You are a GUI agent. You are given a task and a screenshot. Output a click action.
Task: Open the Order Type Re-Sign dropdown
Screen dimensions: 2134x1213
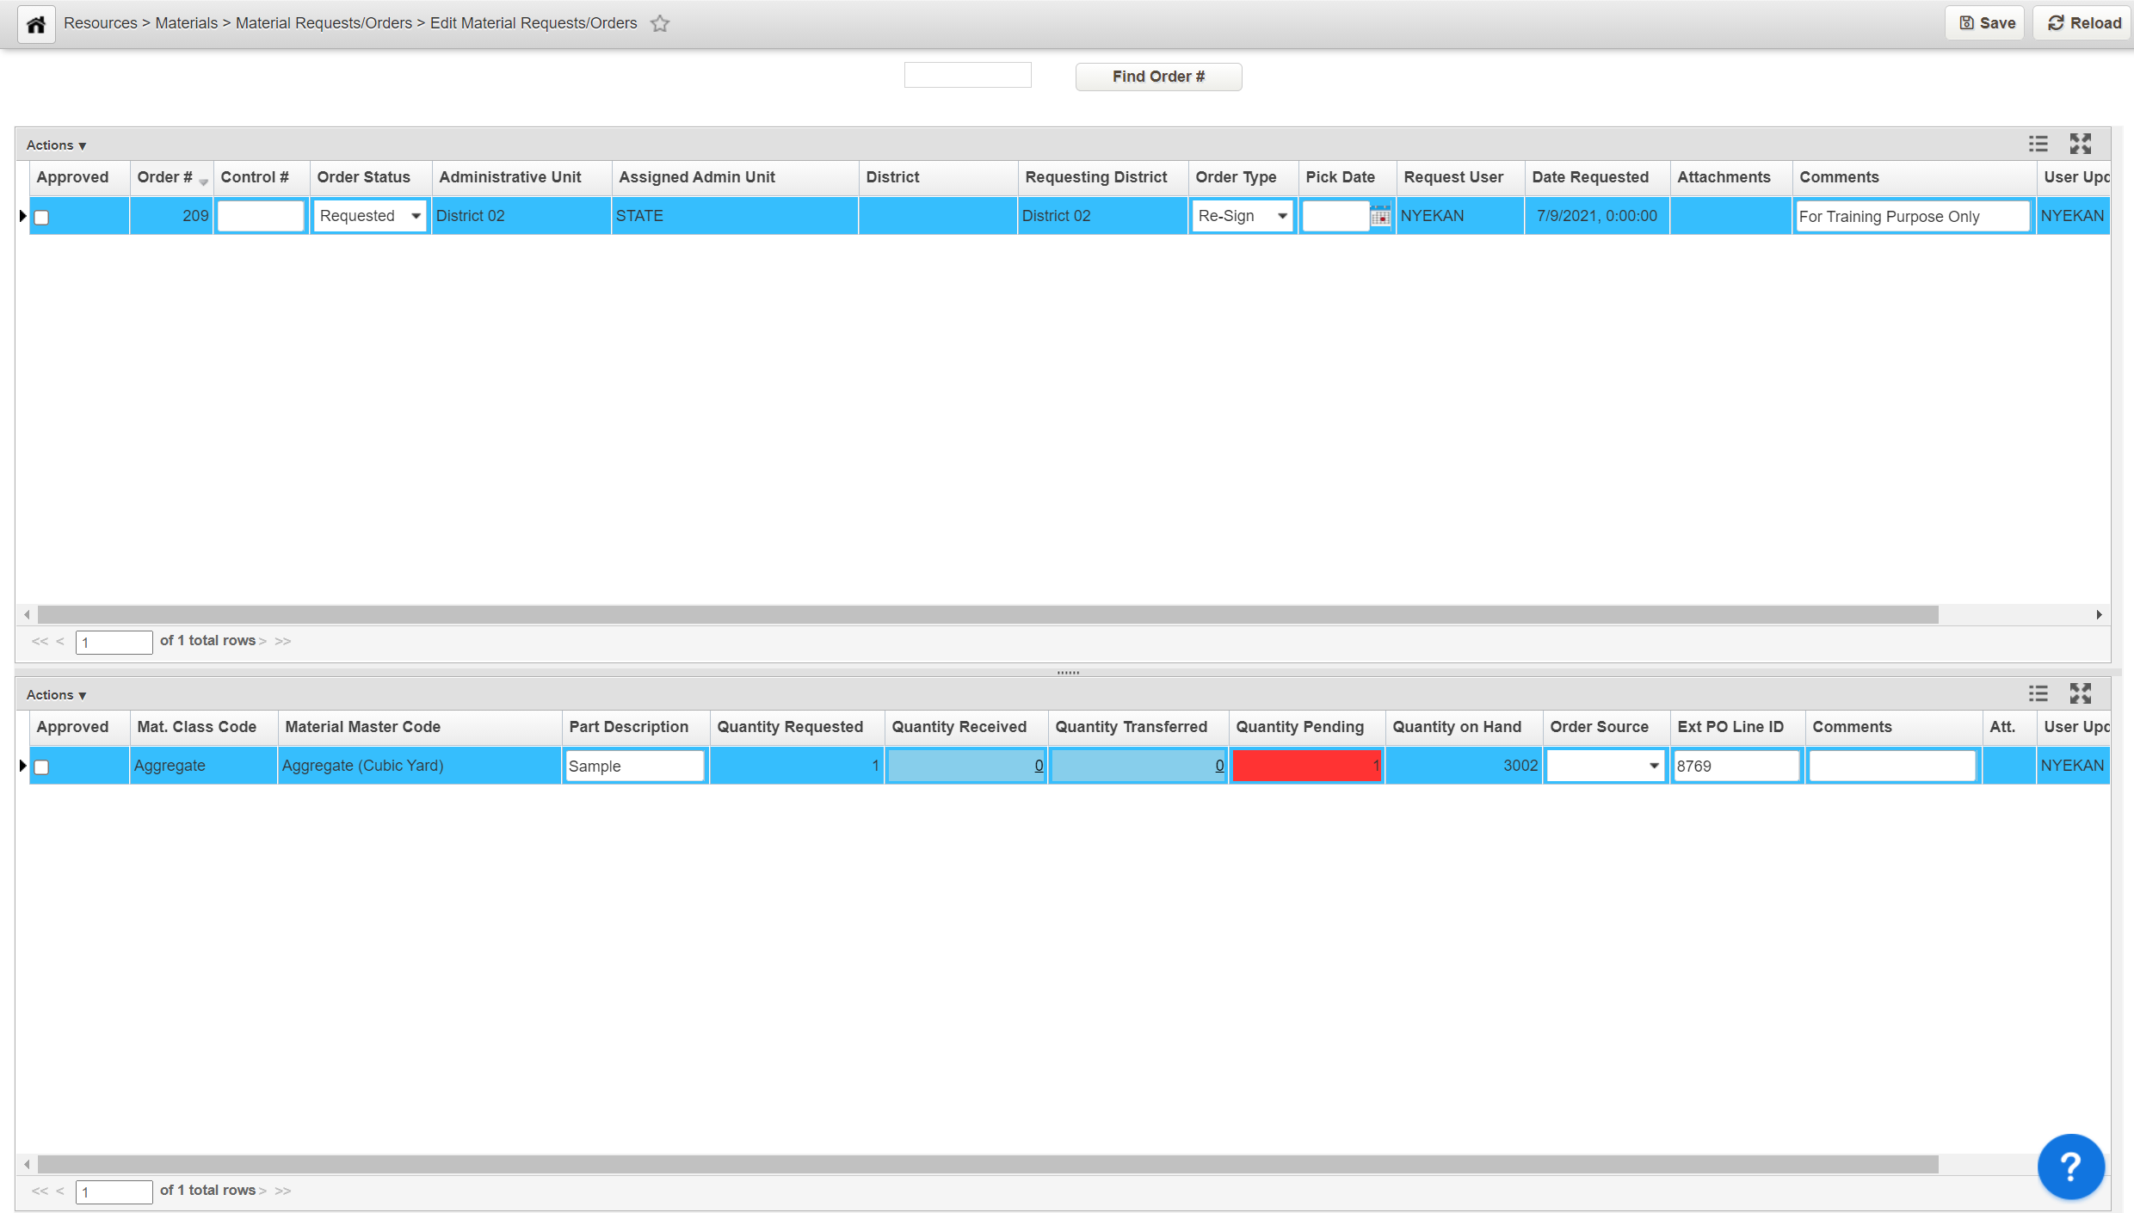1243,216
